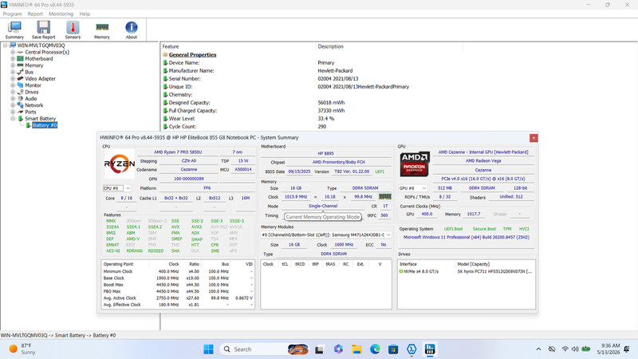The height and width of the screenshot is (359, 638).
Task: Click the Designed Capacity 56018 mWh value
Action: pos(331,103)
